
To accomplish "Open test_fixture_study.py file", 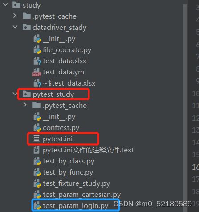I will (x=77, y=183).
